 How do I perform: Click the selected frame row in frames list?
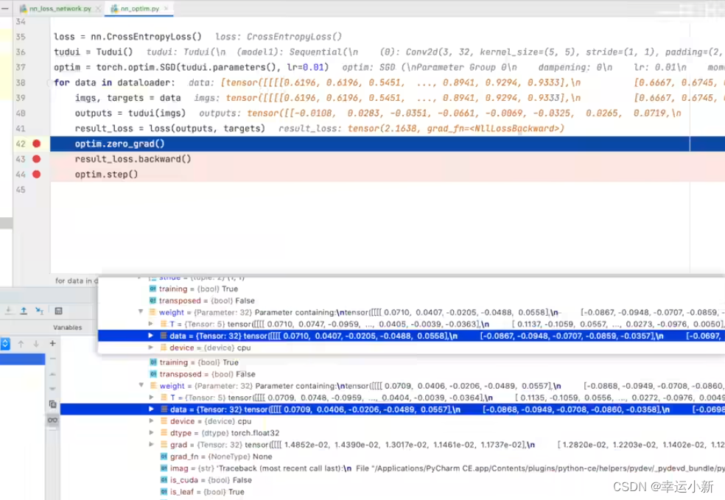(23, 359)
